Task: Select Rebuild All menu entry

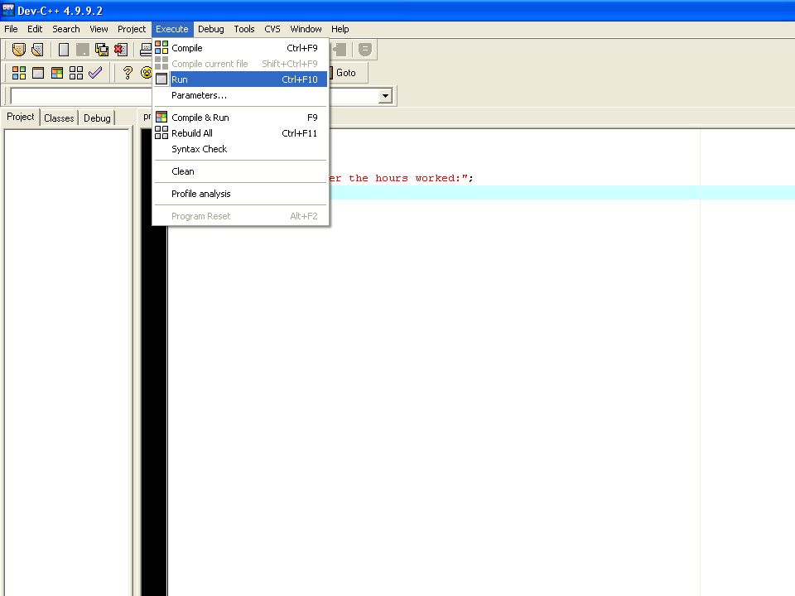Action: (241, 133)
